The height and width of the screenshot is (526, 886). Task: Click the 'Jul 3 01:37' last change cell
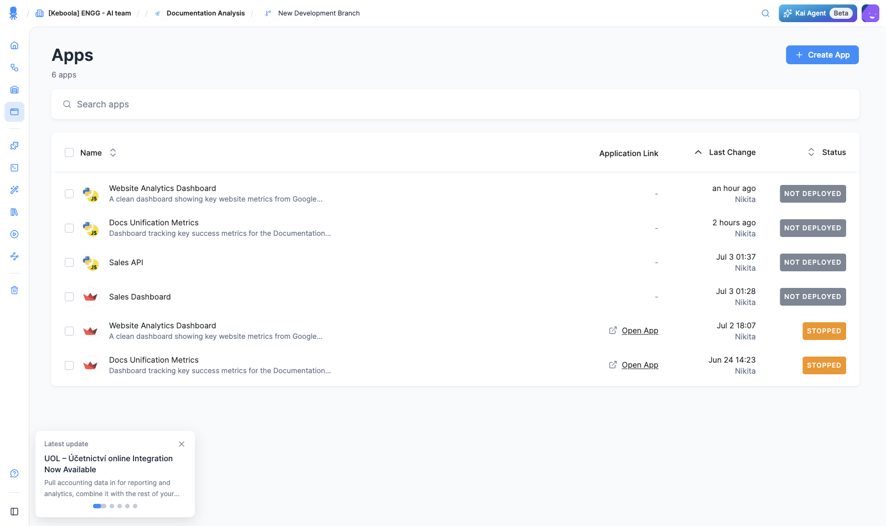pyautogui.click(x=736, y=257)
